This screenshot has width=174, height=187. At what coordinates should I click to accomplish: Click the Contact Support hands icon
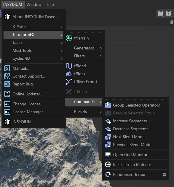point(7,76)
